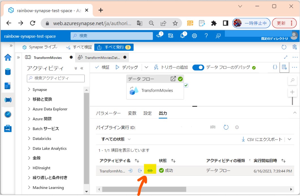Click CSV にエクスポート export button
The width and height of the screenshot is (300, 196).
pos(262,139)
